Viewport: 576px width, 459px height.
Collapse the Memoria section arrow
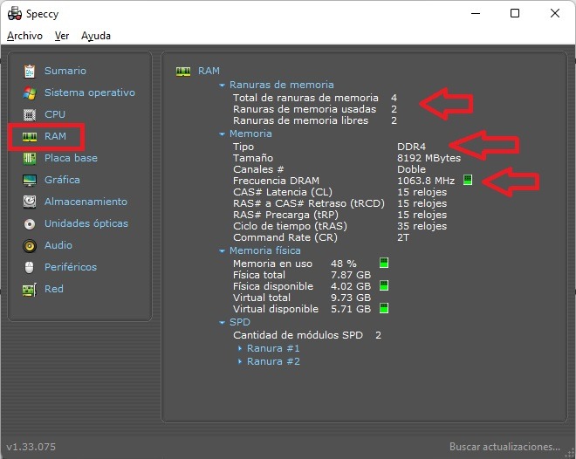pos(222,134)
